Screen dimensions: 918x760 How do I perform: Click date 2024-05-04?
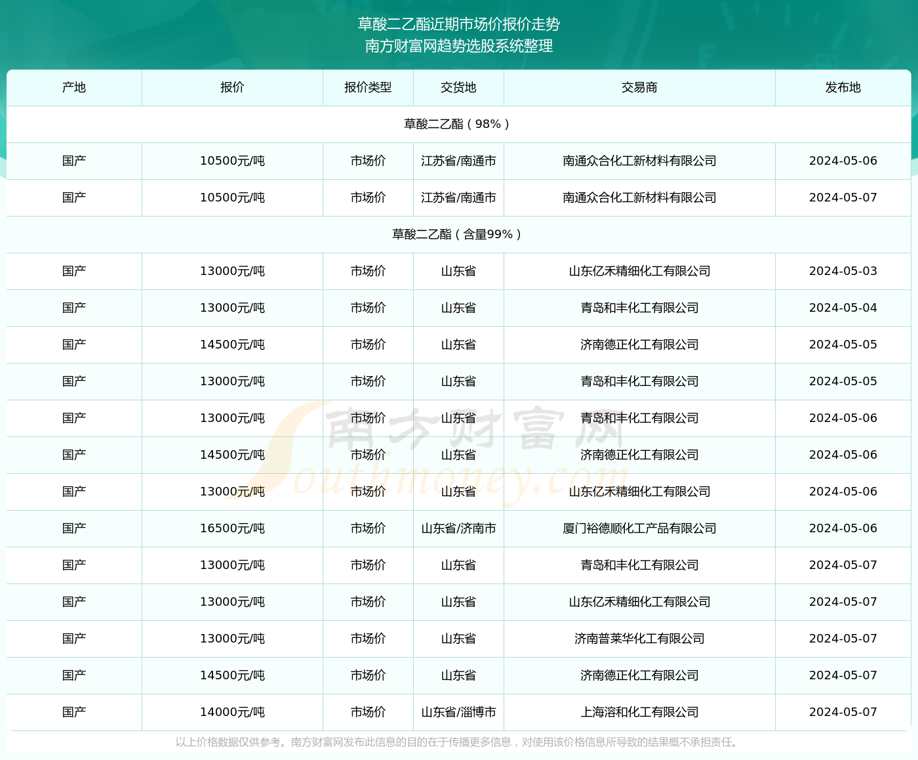click(x=843, y=308)
